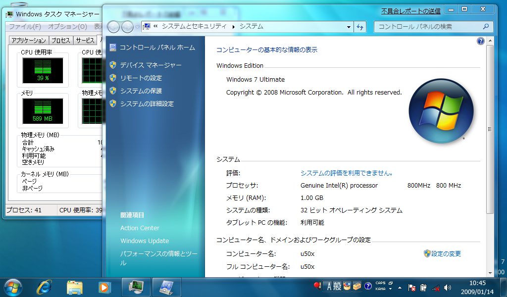The height and width of the screenshot is (297, 507).
Task: Open the volume speaker tray icon
Action: coord(448,287)
